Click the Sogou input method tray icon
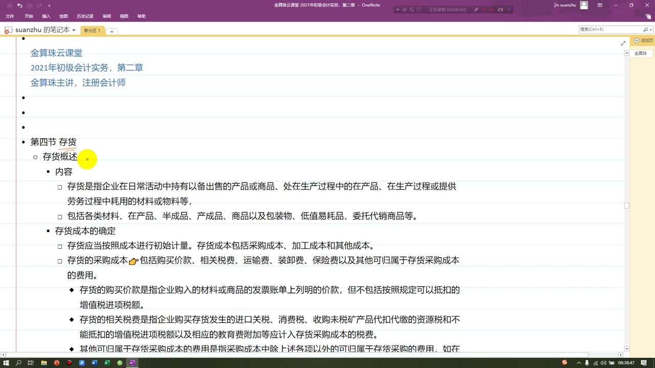 coord(564,363)
